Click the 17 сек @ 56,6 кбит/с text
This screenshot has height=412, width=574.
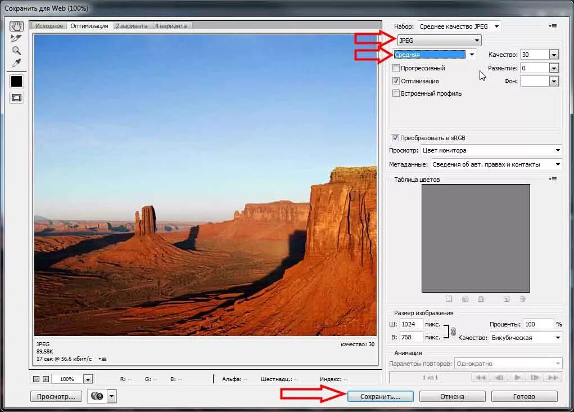pos(64,359)
